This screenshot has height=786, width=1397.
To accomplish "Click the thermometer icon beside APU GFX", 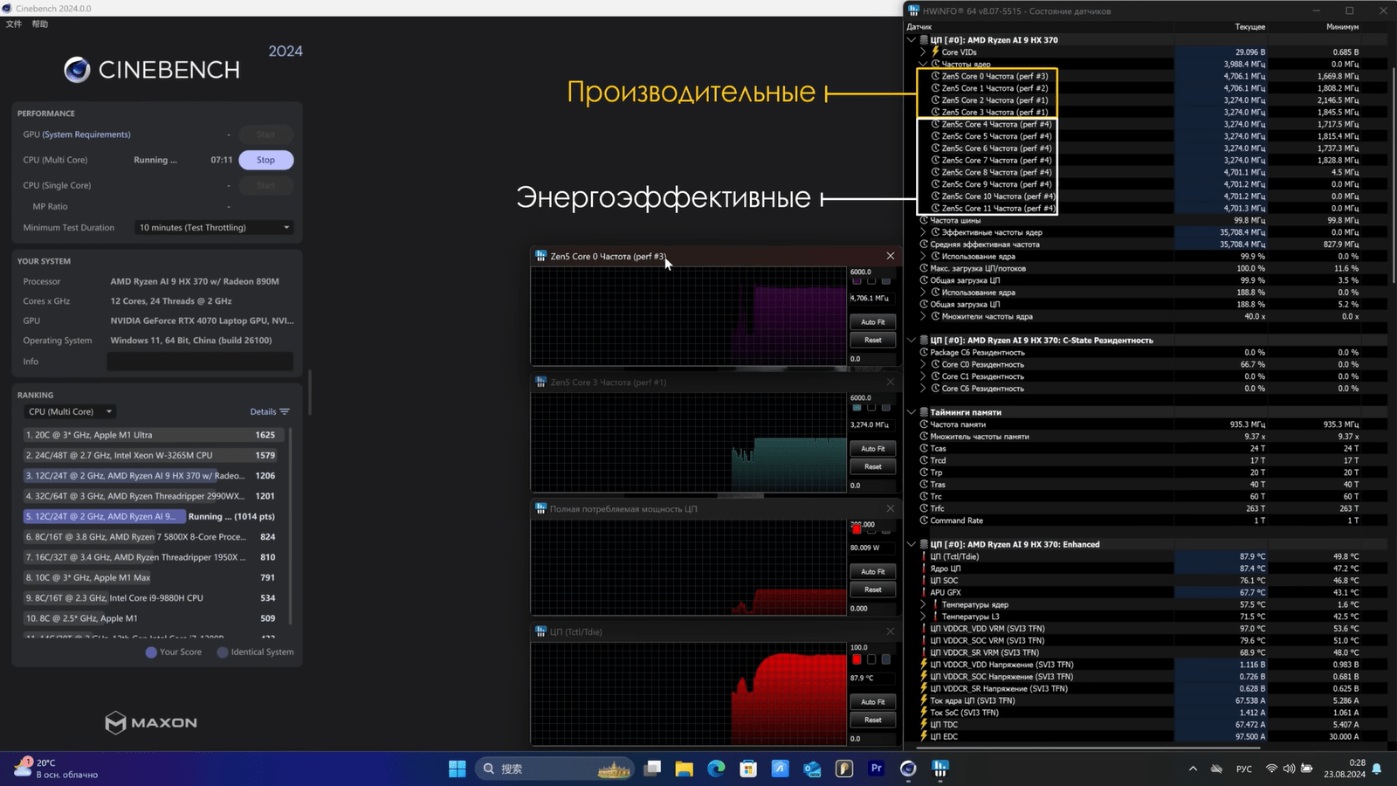I will point(924,592).
